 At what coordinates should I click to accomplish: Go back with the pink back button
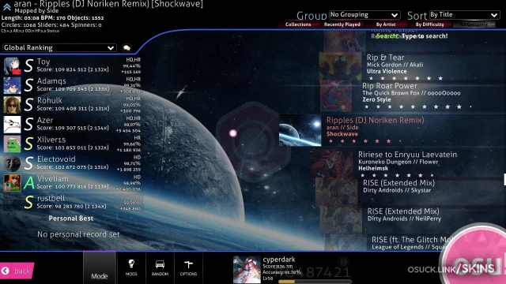pos(17,271)
